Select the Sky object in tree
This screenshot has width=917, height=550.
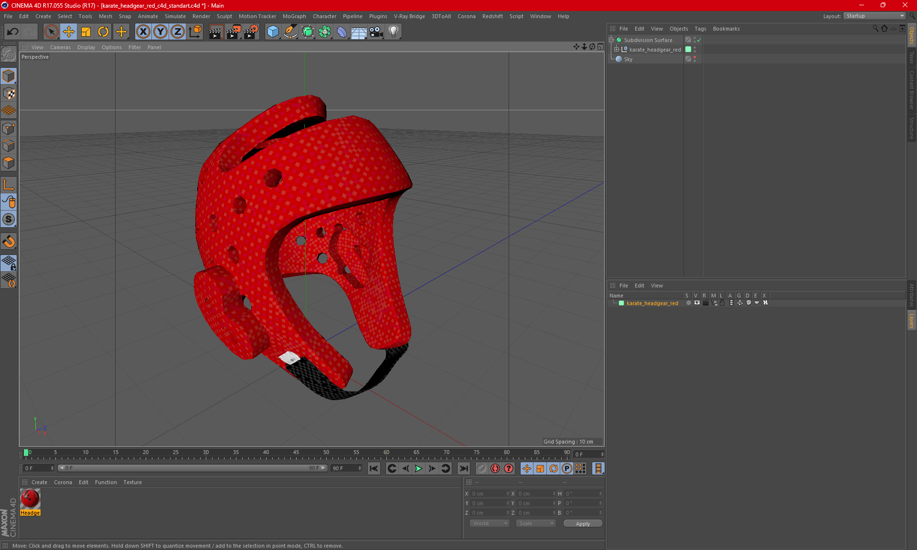pos(628,59)
